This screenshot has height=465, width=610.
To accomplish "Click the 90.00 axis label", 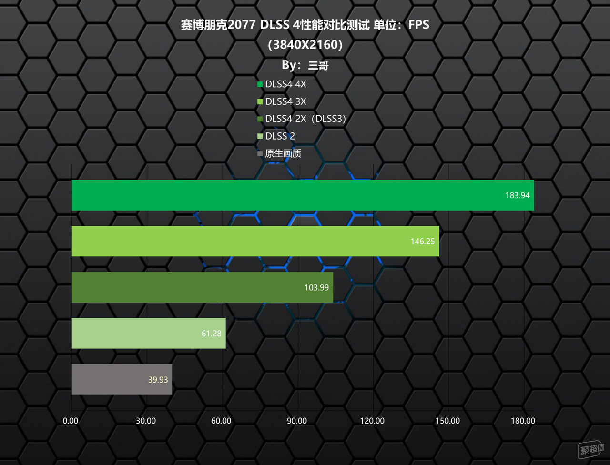I will pyautogui.click(x=296, y=421).
